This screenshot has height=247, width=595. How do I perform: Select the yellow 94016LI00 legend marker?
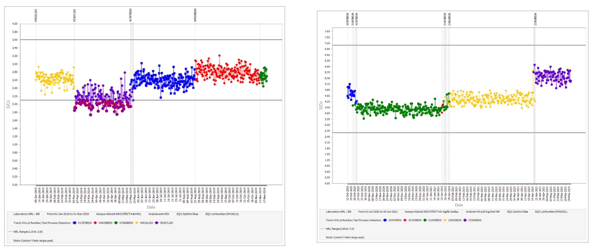coord(136,222)
